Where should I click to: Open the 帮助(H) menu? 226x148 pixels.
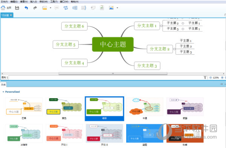(x=75, y=2)
